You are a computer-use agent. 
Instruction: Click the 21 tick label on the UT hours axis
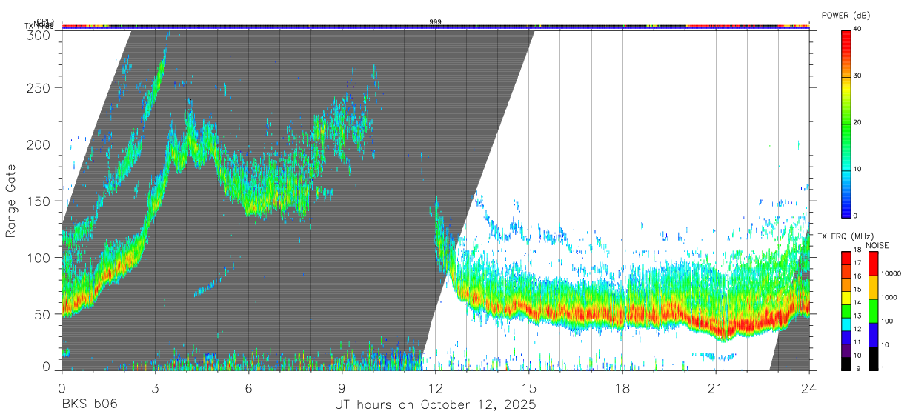point(716,387)
